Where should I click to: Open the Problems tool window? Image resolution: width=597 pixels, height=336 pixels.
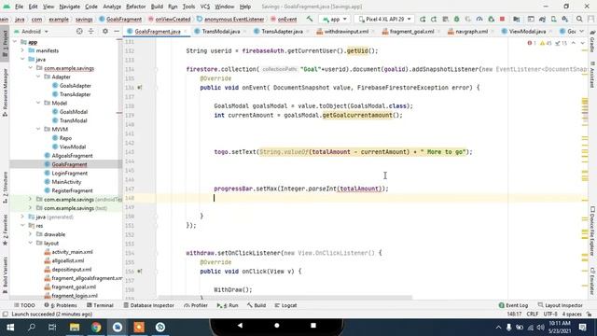pyautogui.click(x=61, y=305)
